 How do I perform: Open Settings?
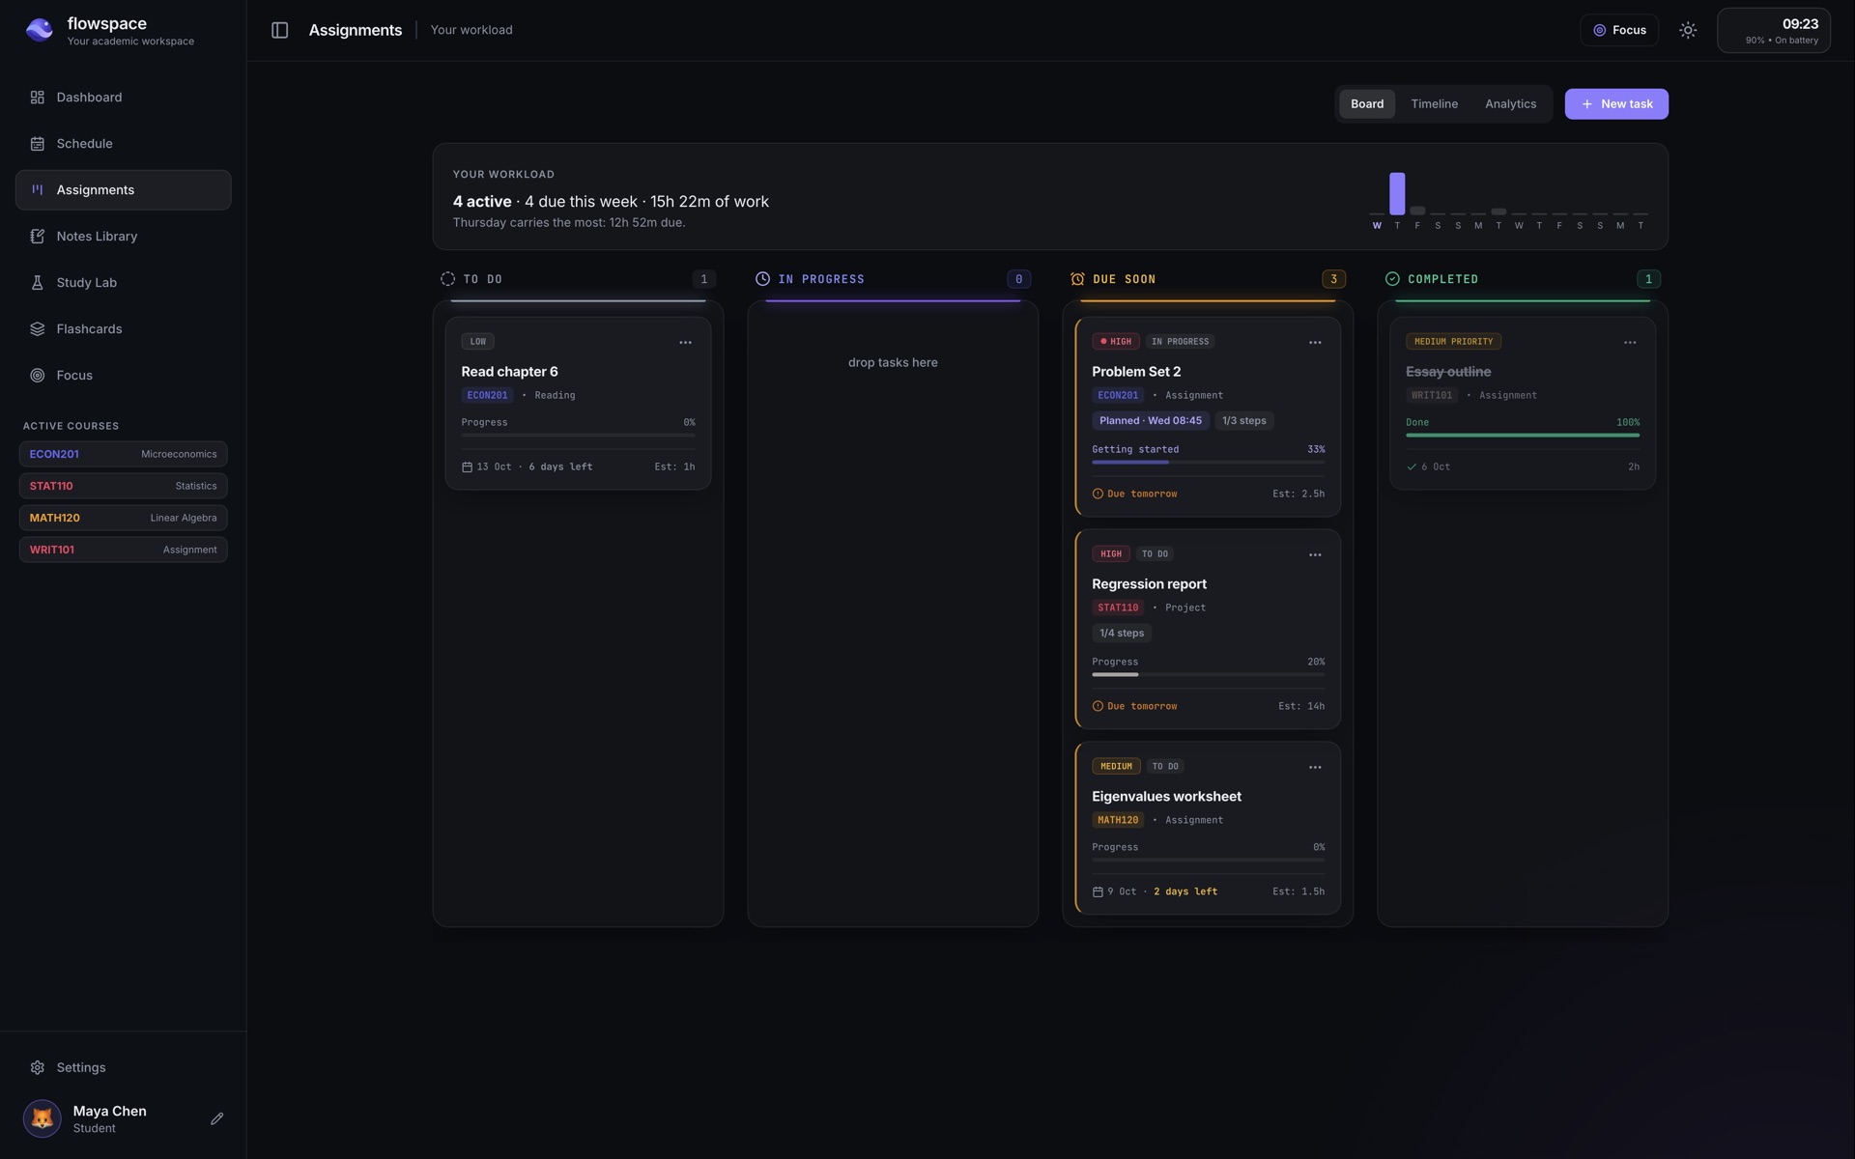123,1067
